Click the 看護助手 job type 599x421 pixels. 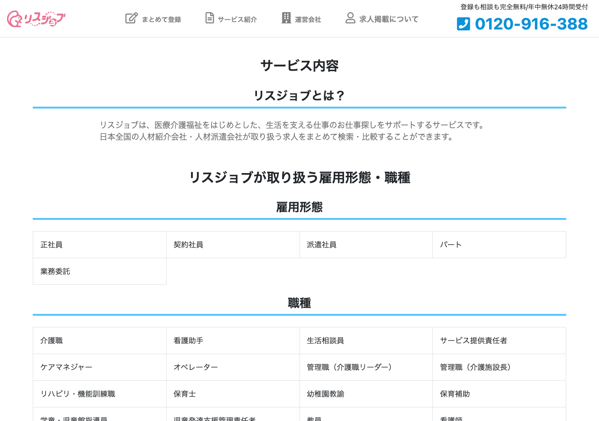tap(233, 341)
